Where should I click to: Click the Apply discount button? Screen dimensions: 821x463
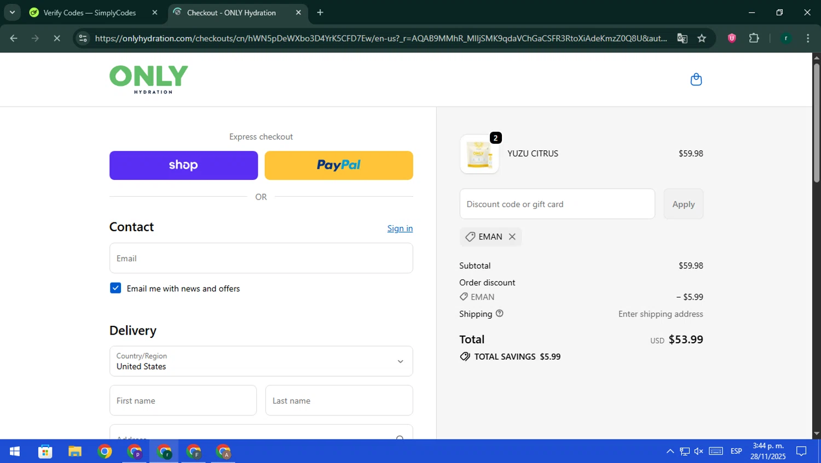pyautogui.click(x=683, y=204)
